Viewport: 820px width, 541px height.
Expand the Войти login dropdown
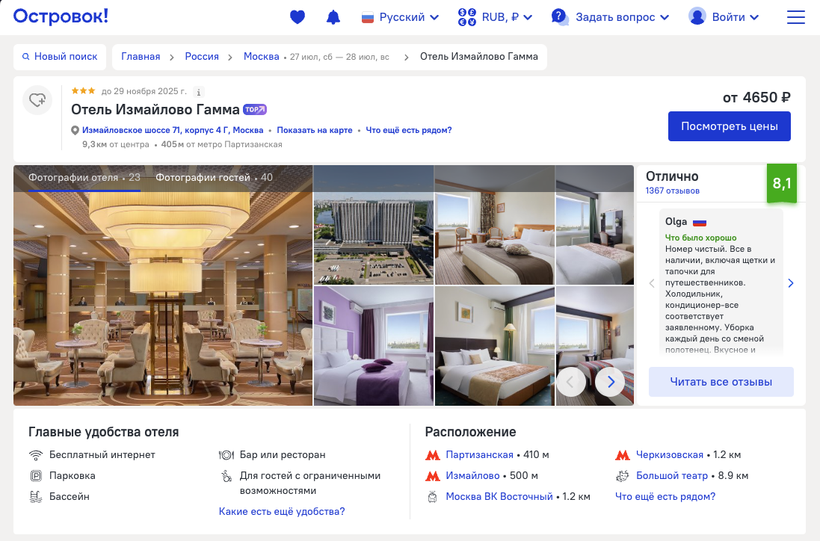click(x=724, y=17)
